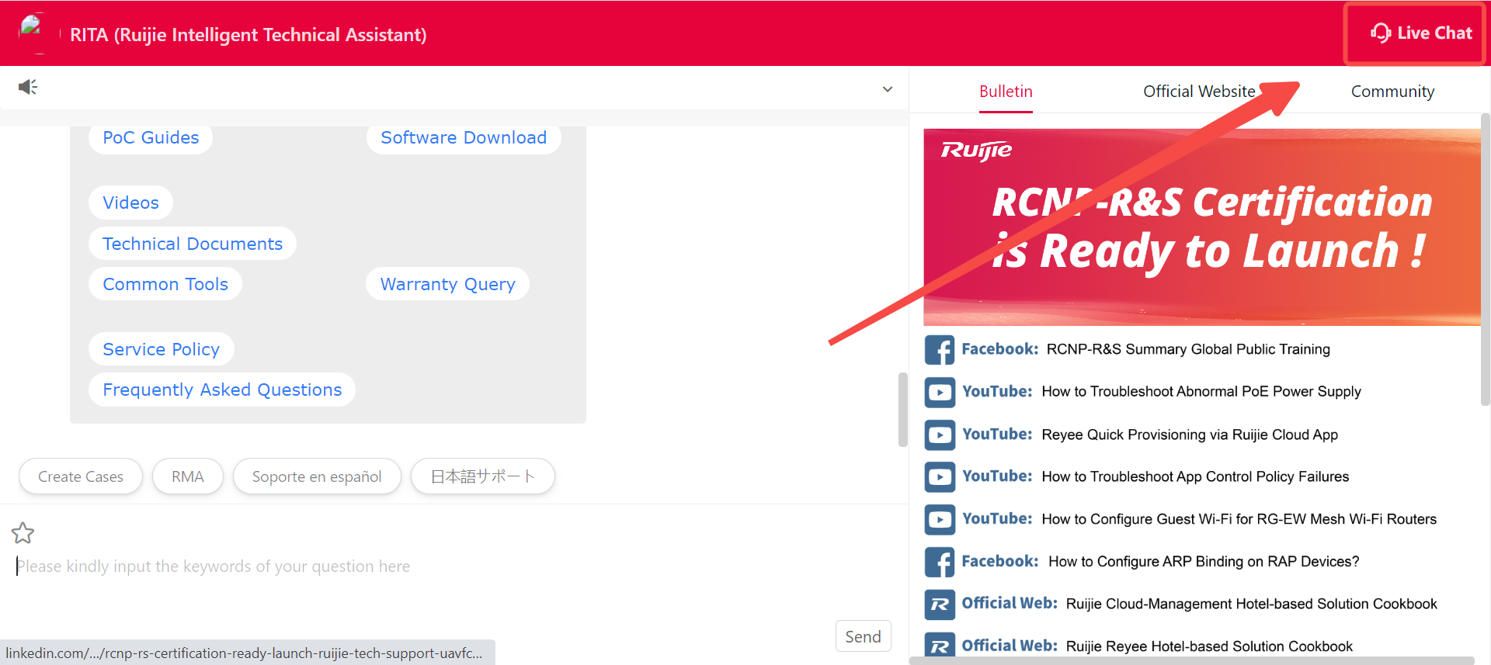The height and width of the screenshot is (665, 1491).
Task: Click YouTube icon for Guest Wi-Fi configuration
Action: point(940,519)
